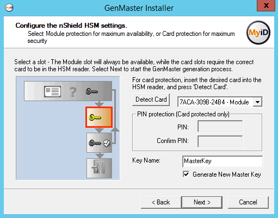Select the 7ACA-309B-24B4 - Module combo box
The height and width of the screenshot is (218, 278).
coord(220,102)
